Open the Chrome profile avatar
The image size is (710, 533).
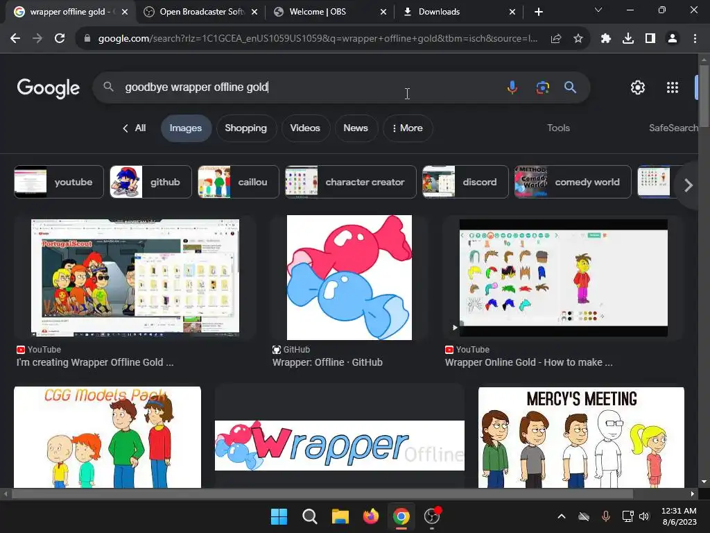[673, 39]
